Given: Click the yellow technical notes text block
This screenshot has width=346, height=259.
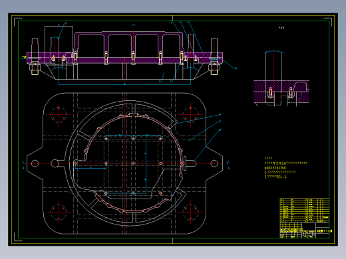Looking at the screenshot, I should tap(285, 168).
